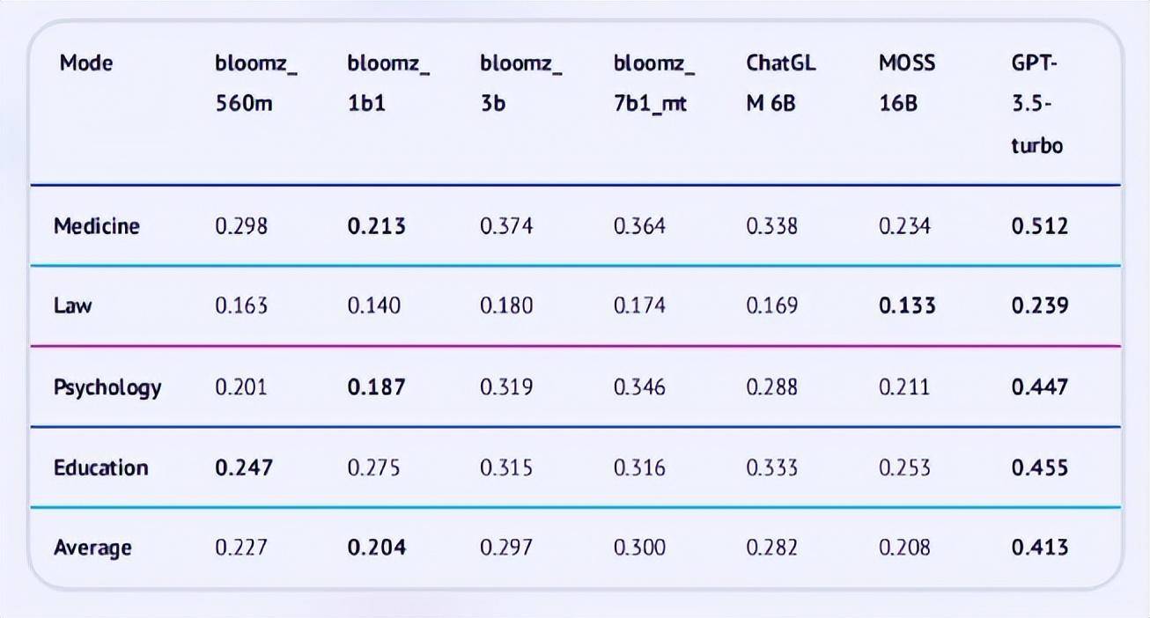Image resolution: width=1150 pixels, height=618 pixels.
Task: Click the Average row label
Action: pos(92,548)
